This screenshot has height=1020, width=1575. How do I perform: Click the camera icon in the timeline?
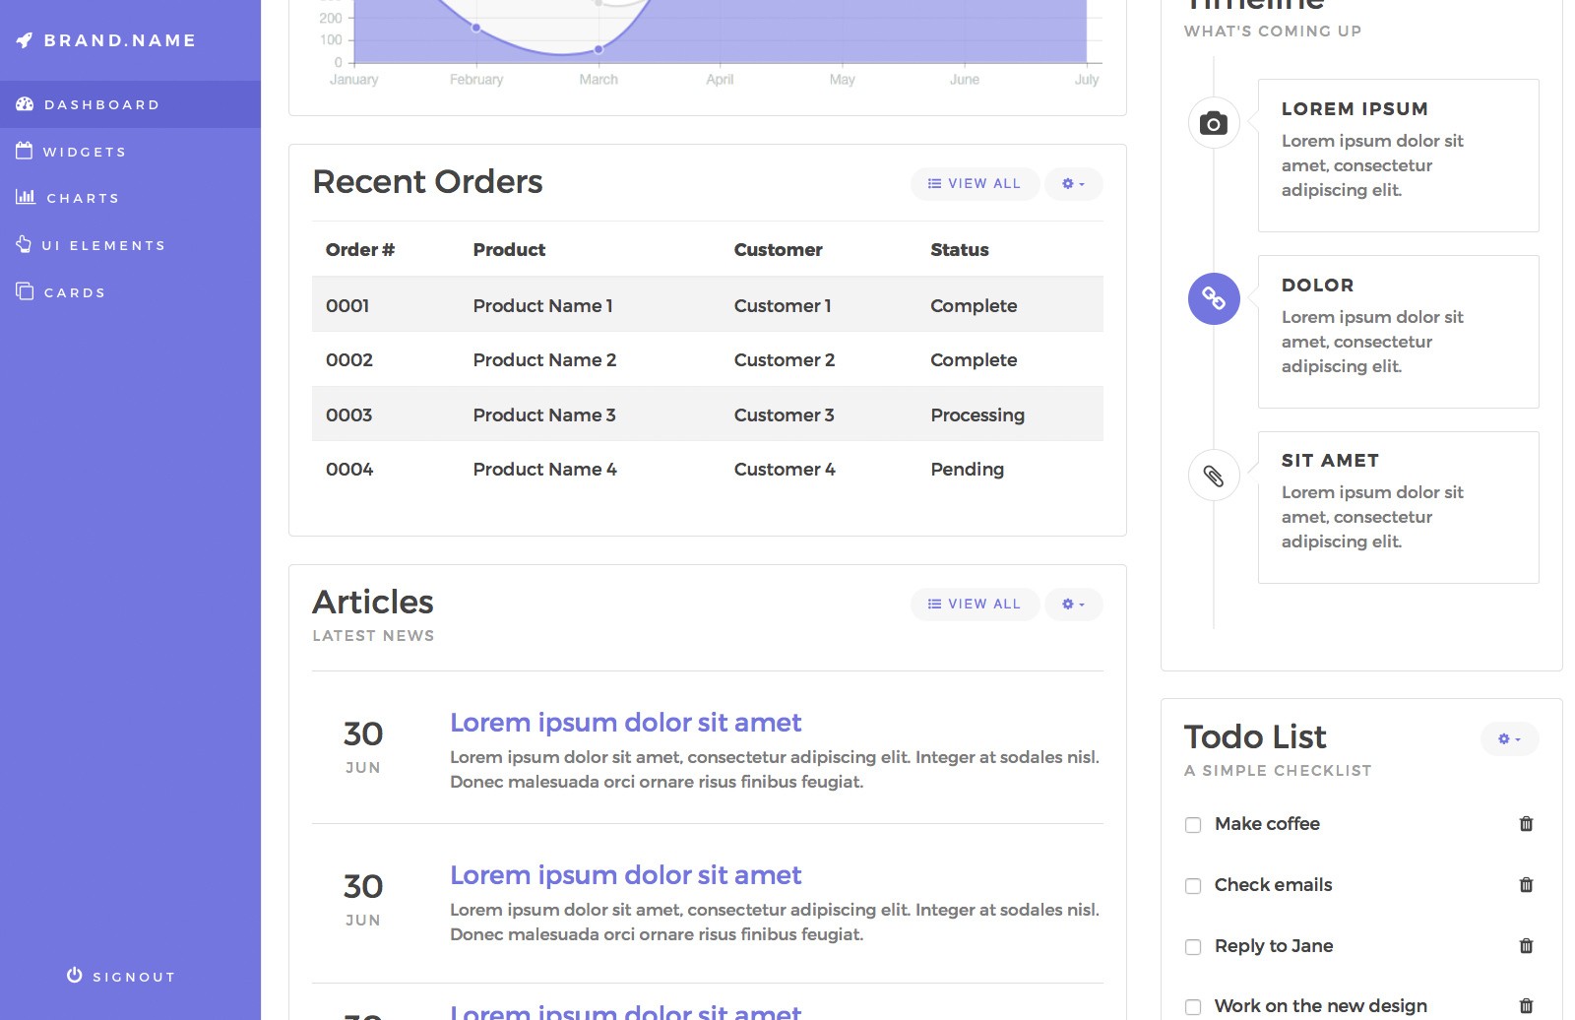coord(1214,123)
